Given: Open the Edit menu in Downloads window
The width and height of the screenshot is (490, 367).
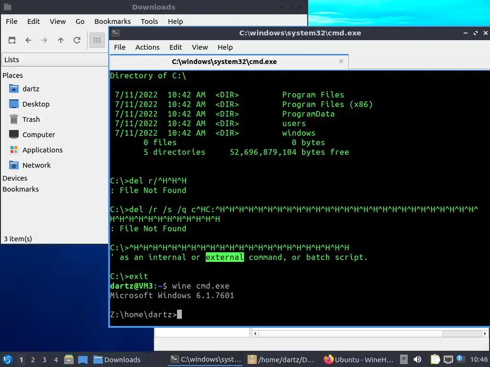Looking at the screenshot, I should [33, 22].
